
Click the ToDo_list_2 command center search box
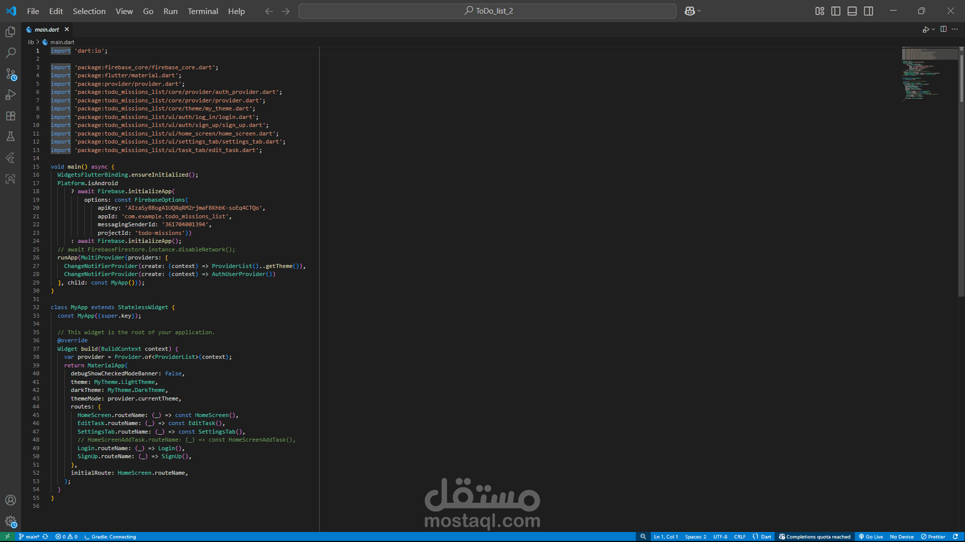pos(487,11)
